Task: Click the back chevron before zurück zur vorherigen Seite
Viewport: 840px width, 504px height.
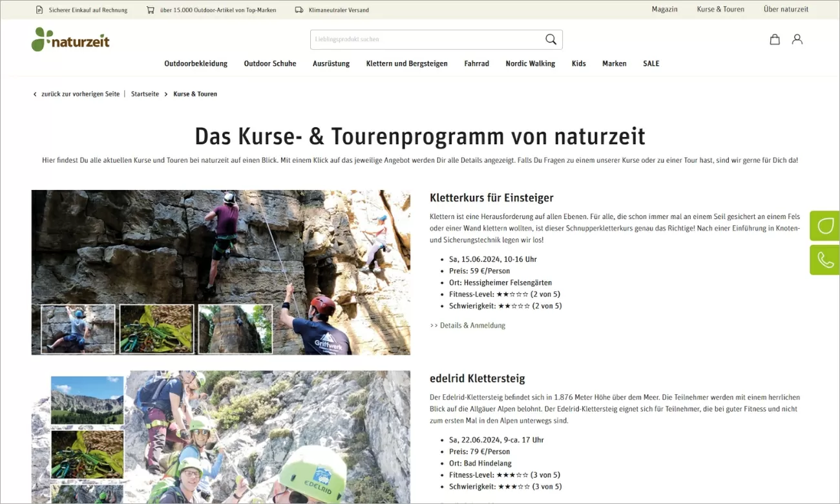Action: pyautogui.click(x=34, y=94)
